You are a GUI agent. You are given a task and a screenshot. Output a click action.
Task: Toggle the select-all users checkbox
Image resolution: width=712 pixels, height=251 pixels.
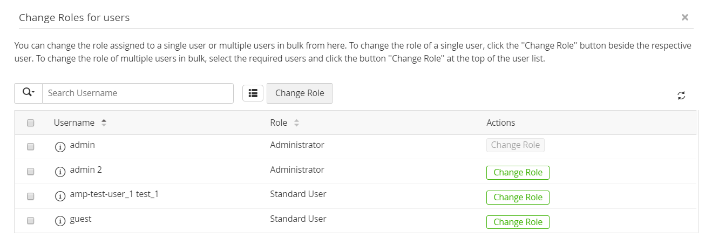(x=31, y=123)
